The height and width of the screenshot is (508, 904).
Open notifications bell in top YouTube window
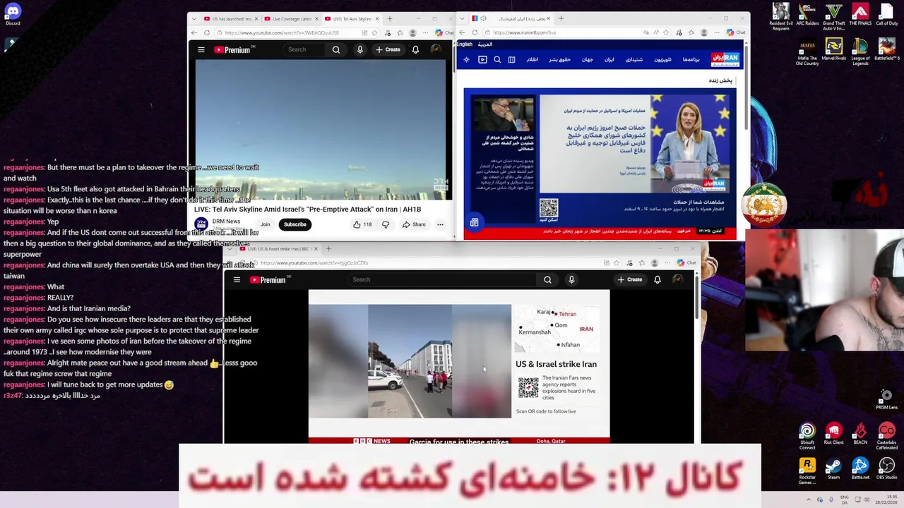click(x=415, y=49)
